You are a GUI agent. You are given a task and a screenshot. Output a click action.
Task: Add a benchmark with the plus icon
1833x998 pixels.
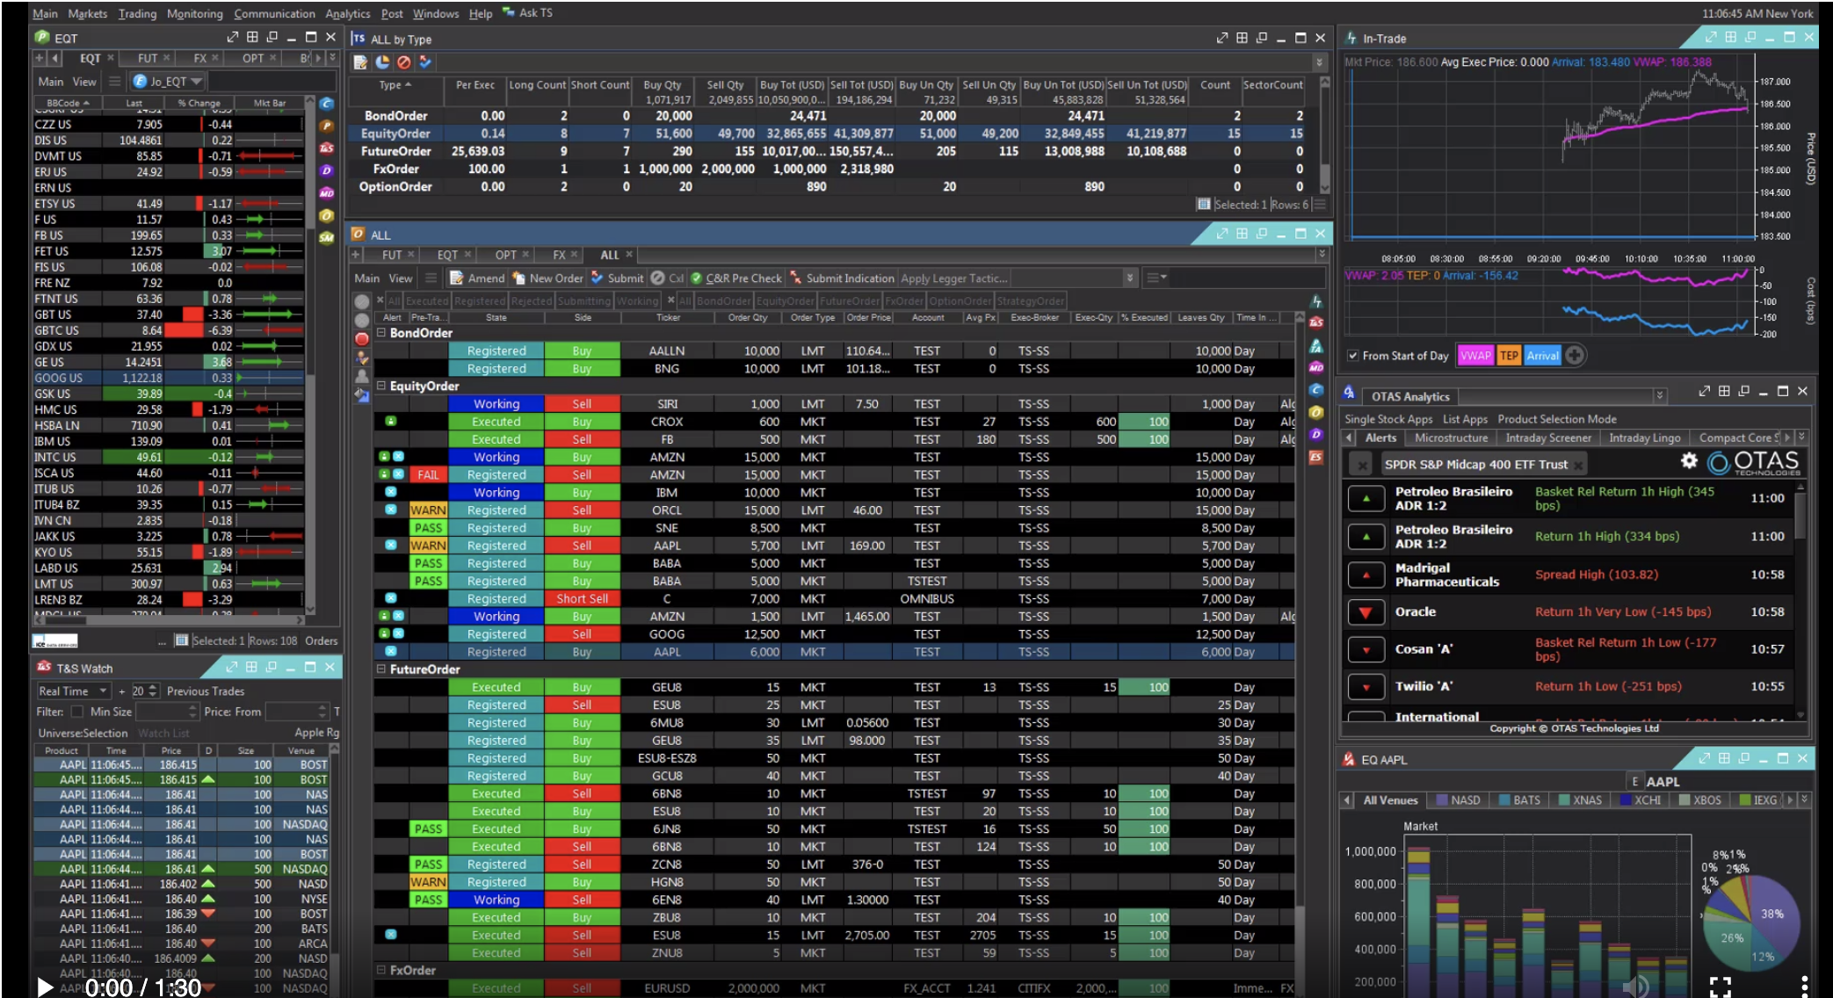point(1575,356)
